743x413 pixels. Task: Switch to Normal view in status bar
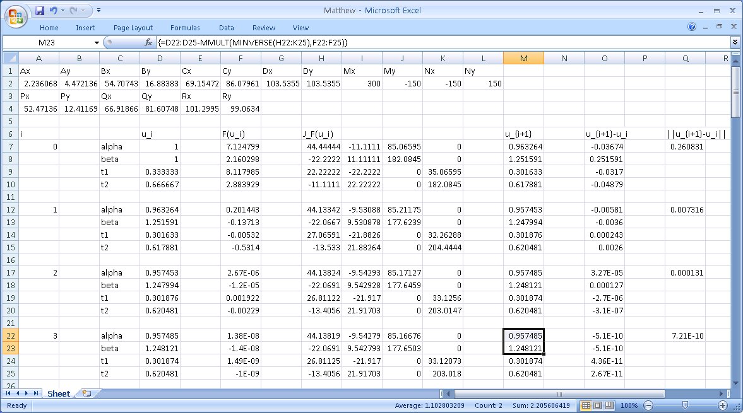pyautogui.click(x=585, y=405)
